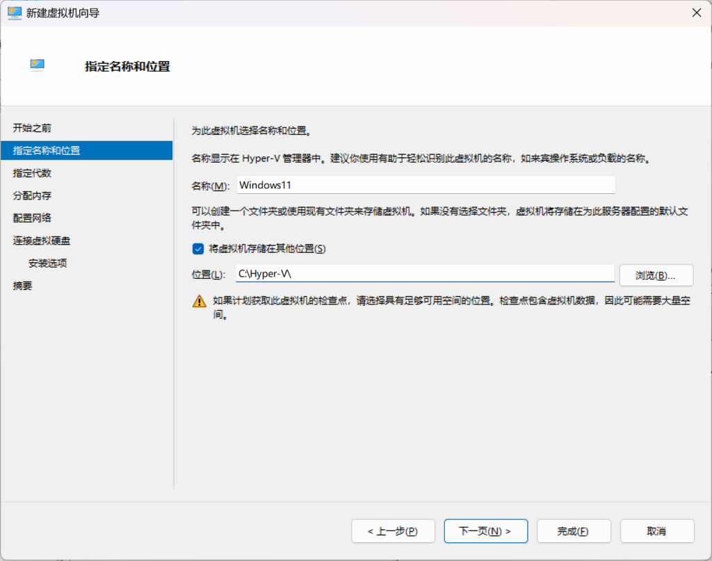Uncheck 将虚拟机存储在其他位置 checkbox

pos(197,248)
